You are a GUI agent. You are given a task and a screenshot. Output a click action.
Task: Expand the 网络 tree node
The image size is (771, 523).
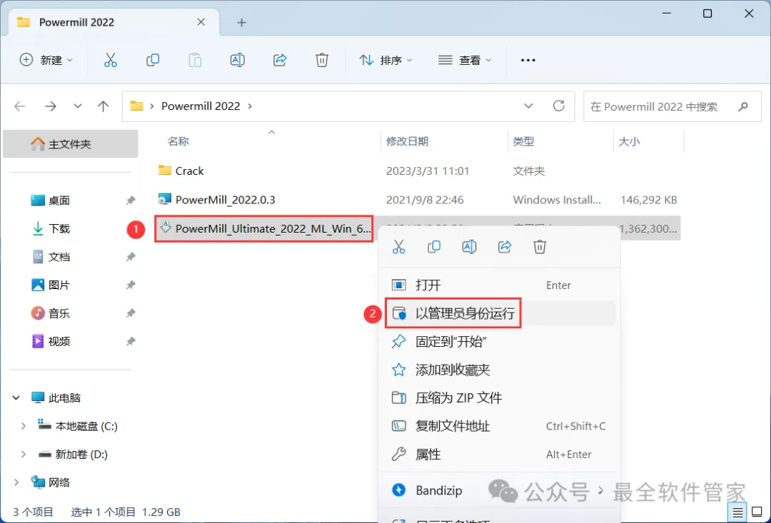(16, 482)
